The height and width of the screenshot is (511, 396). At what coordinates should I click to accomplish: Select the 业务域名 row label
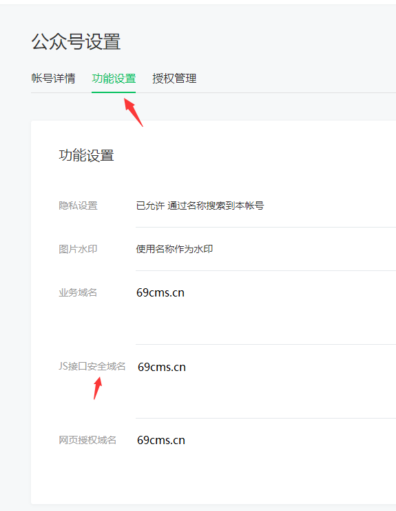78,292
